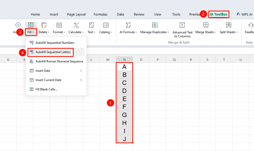Open the Catalog dropdown menu
Viewport: 254px width, 151px height.
tap(106, 32)
